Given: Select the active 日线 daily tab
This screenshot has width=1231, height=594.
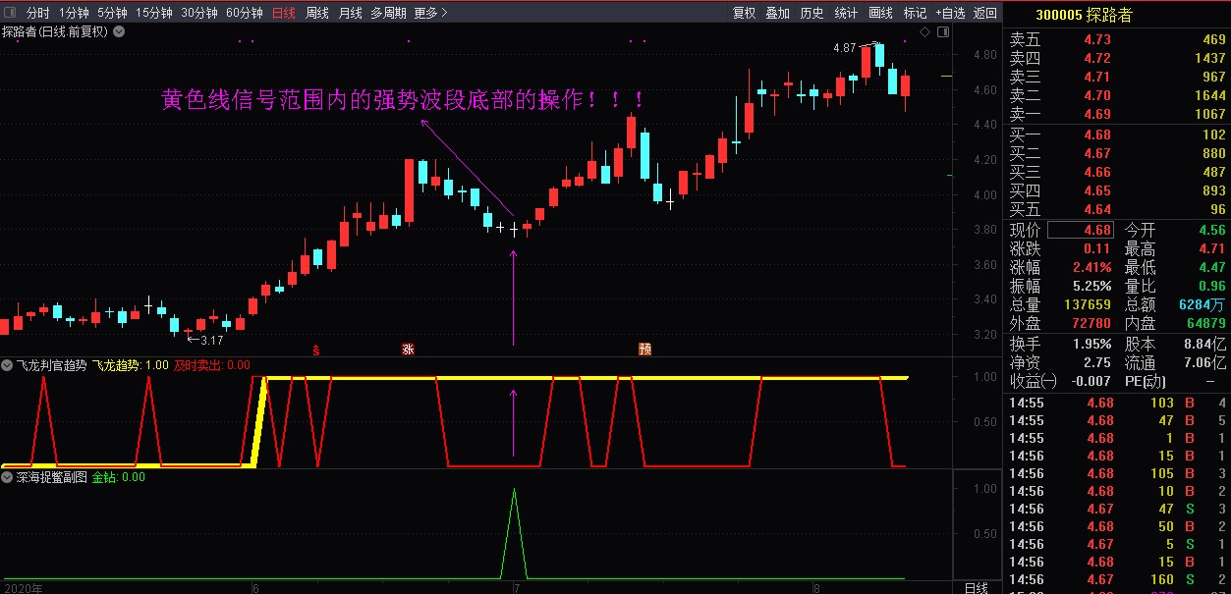Looking at the screenshot, I should point(283,13).
